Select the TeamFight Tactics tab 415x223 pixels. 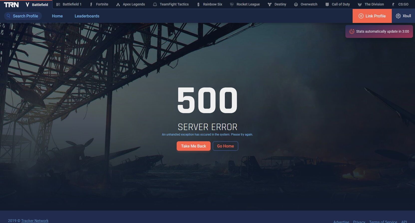pos(171,4)
